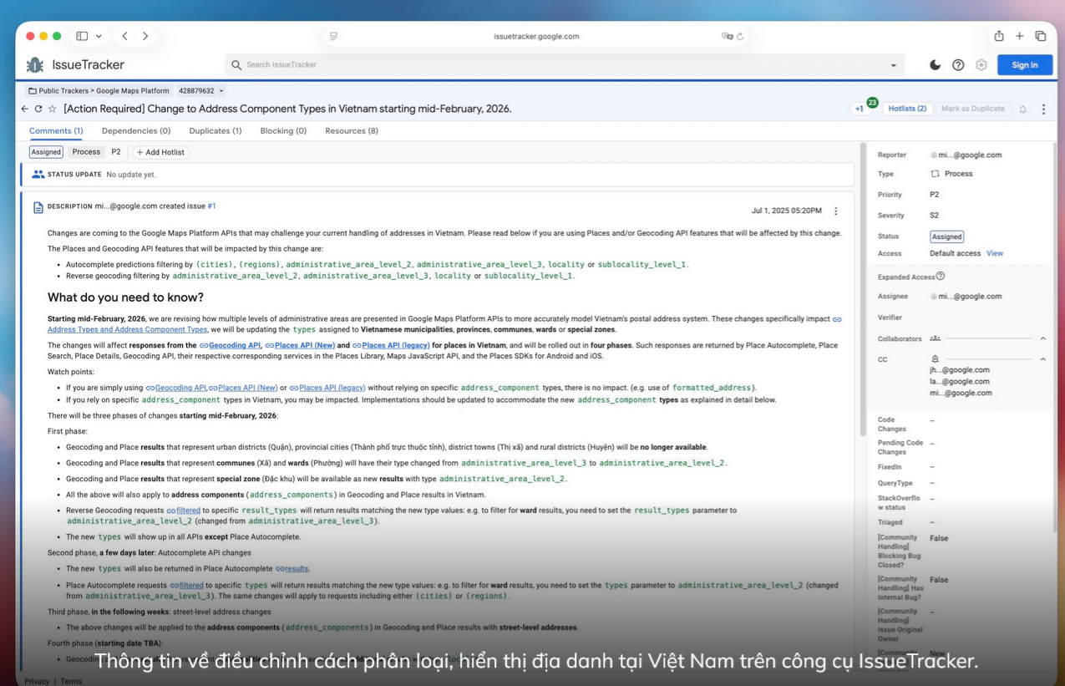Image resolution: width=1065 pixels, height=686 pixels.
Task: Open the issue's three-dot more menu
Action: (x=1043, y=109)
